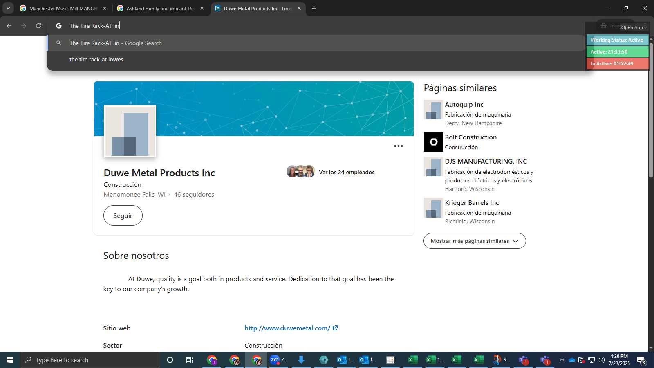
Task: Choose 'the tire rack-at lowes' suggestion
Action: pos(316,59)
